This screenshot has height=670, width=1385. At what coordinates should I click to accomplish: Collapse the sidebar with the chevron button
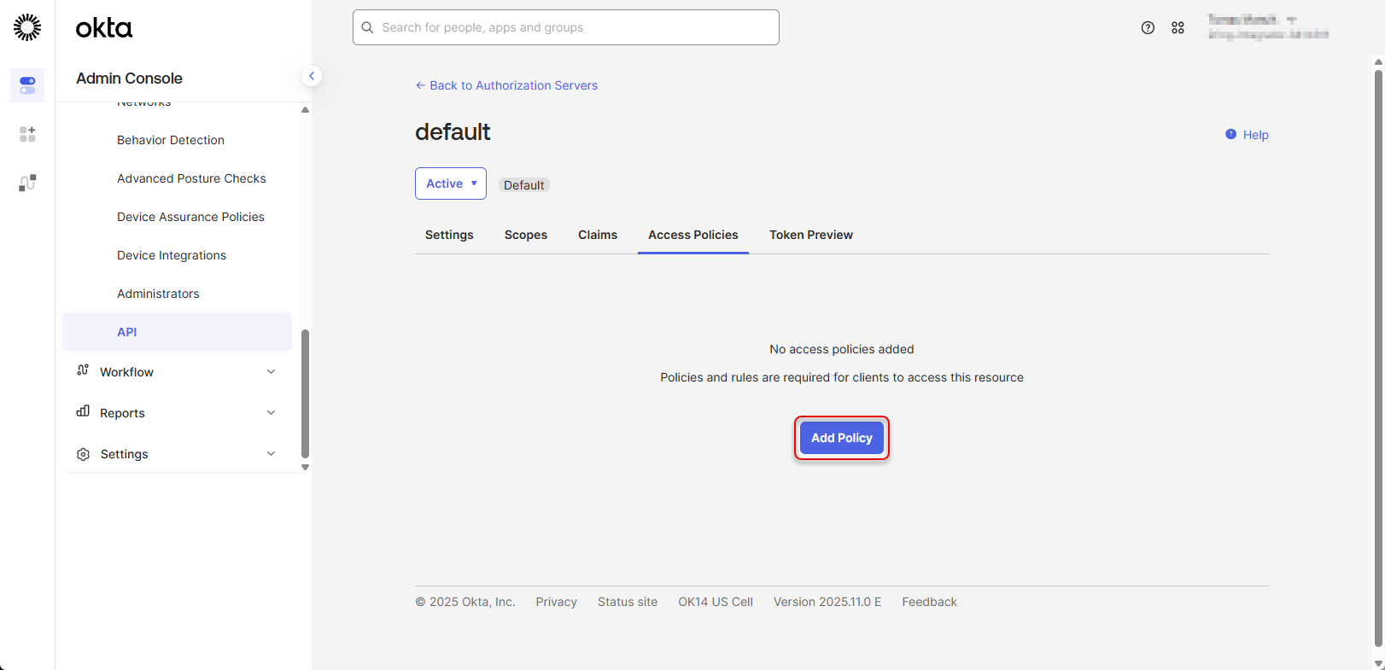pyautogui.click(x=312, y=76)
